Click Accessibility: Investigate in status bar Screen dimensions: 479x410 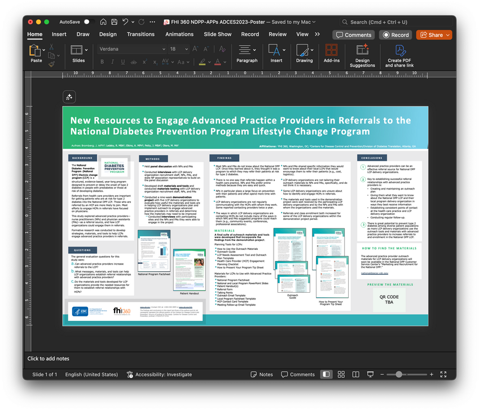coord(159,374)
